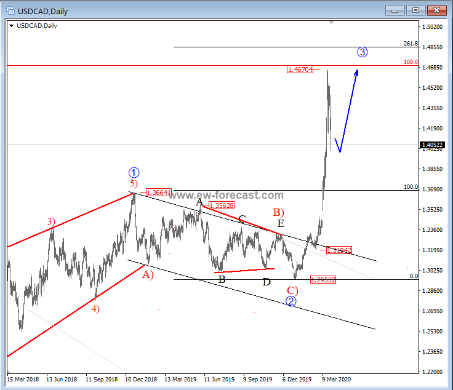453x390 pixels.
Task: Click the red B) wave label
Action: point(278,212)
